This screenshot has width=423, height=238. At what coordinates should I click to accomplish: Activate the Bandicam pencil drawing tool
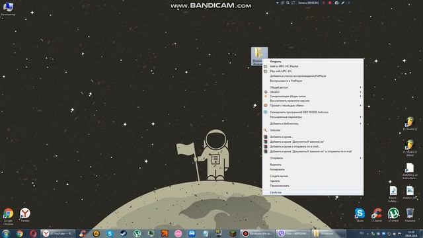pyautogui.click(x=342, y=3)
